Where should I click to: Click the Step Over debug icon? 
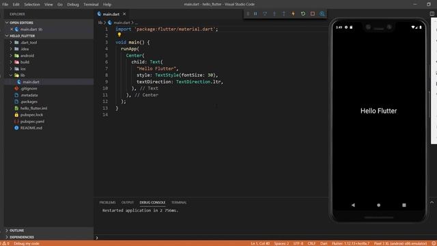point(265,14)
